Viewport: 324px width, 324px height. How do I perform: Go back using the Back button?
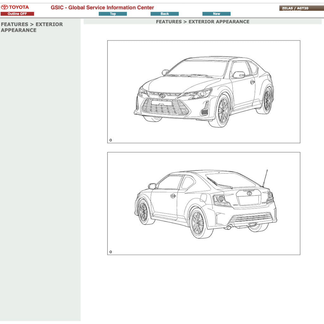165,14
